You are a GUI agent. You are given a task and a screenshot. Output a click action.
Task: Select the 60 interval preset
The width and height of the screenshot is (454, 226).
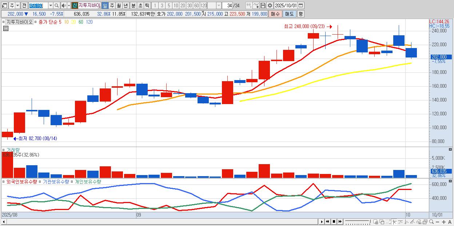click(x=196, y=5)
